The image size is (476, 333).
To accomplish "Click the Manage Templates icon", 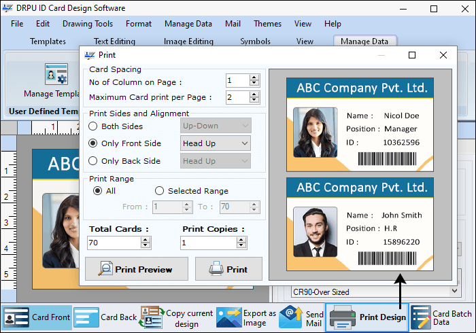I will coord(56,74).
